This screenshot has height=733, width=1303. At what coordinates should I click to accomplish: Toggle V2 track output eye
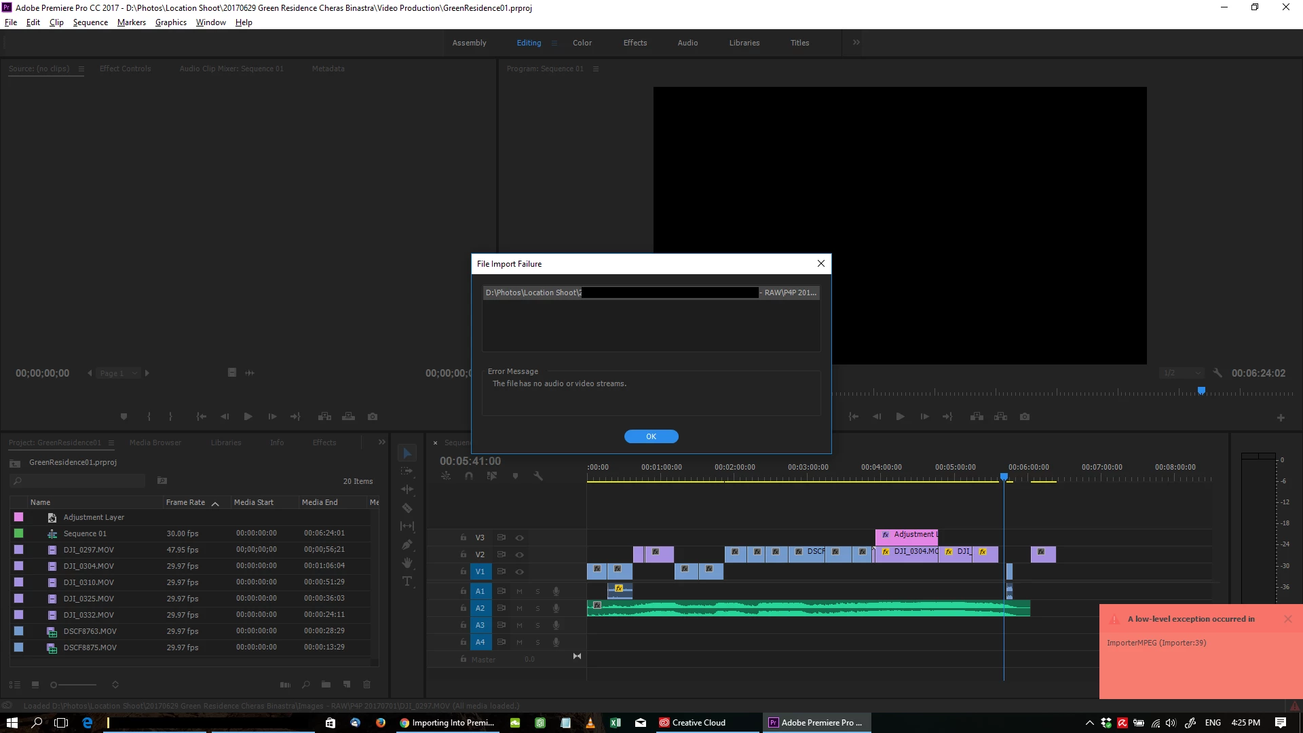pyautogui.click(x=520, y=555)
